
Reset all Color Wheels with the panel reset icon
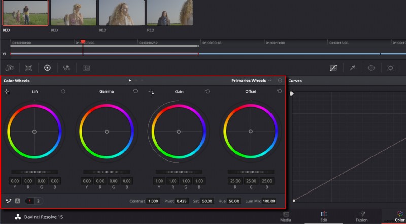(x=280, y=81)
